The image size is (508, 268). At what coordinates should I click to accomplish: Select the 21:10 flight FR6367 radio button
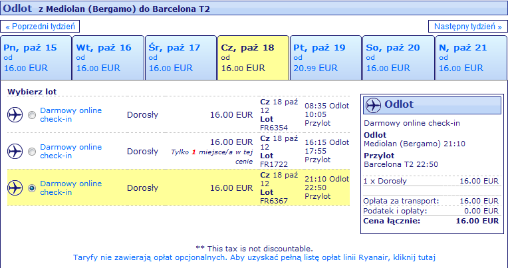click(32, 188)
